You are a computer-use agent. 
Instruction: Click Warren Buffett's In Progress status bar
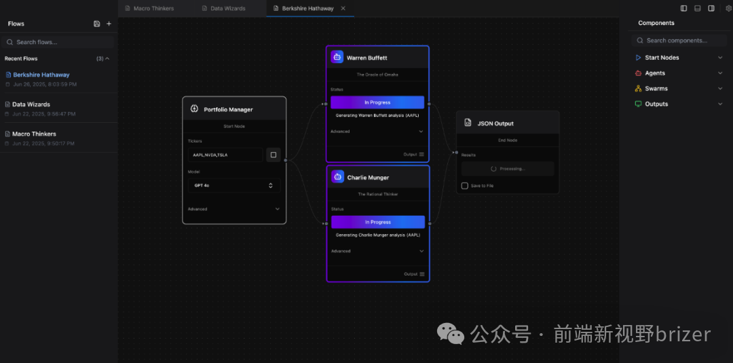point(377,102)
